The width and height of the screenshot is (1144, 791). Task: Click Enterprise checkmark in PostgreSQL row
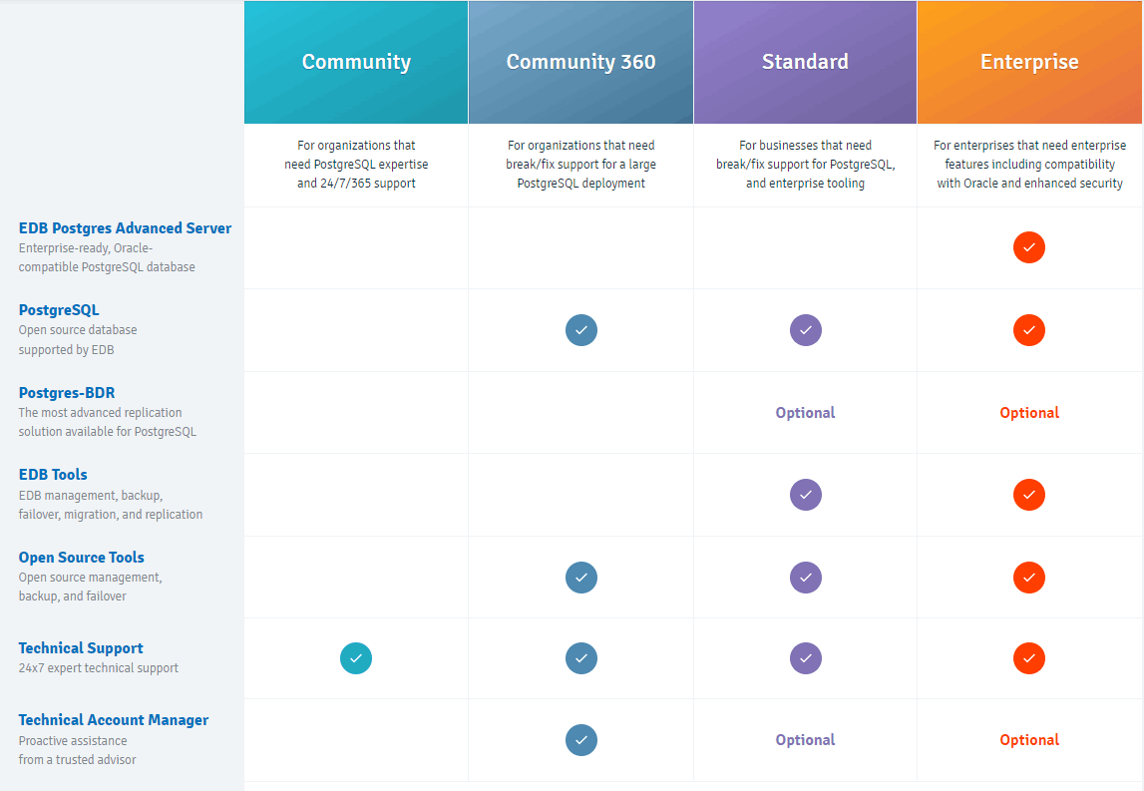[x=1028, y=330]
